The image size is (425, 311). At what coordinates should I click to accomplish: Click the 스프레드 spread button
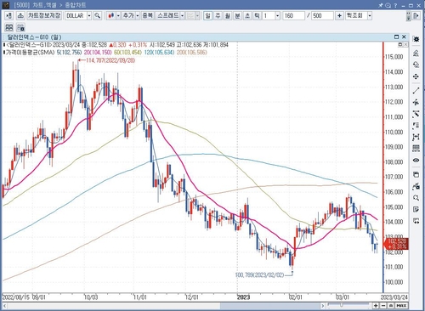click(168, 15)
